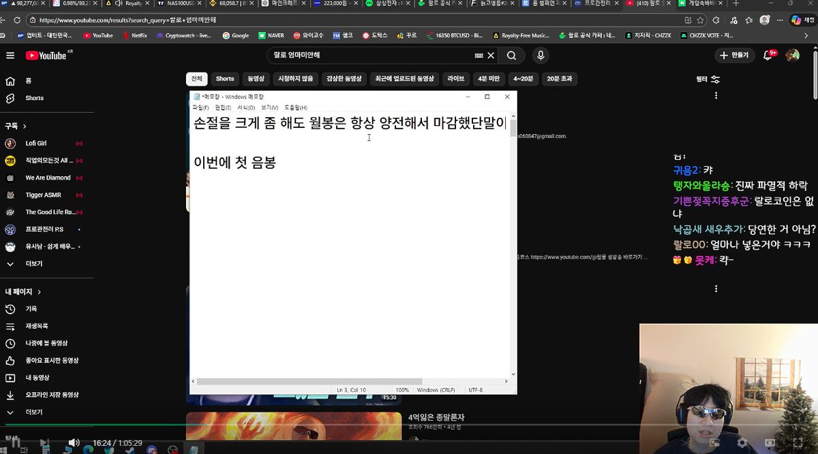This screenshot has width=818, height=454.
Task: Skip to next video in player
Action: (44, 443)
